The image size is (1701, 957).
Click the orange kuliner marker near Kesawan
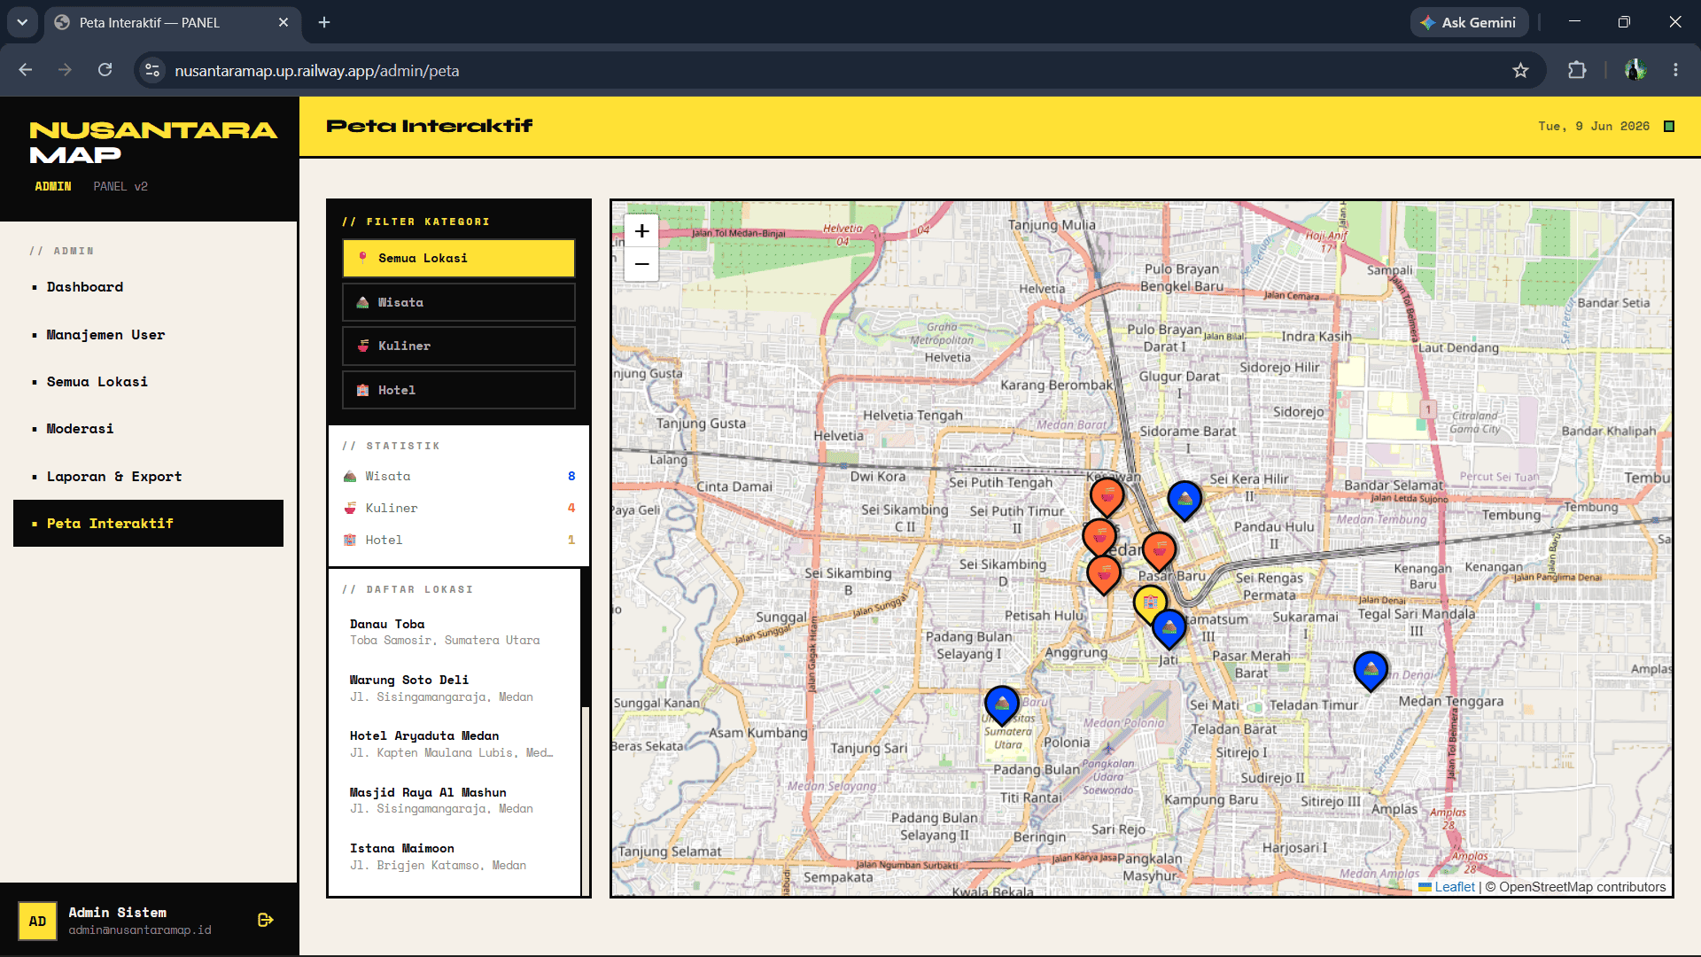[x=1107, y=496]
